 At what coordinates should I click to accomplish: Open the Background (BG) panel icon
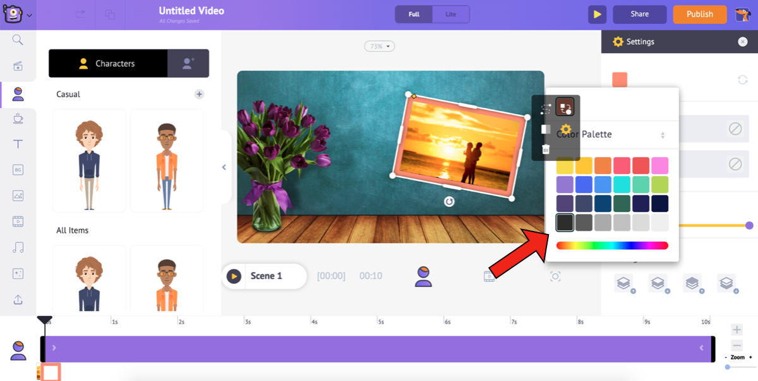(x=18, y=170)
